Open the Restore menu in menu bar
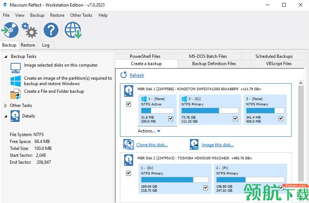The height and width of the screenshot is (203, 309). coord(57,15)
